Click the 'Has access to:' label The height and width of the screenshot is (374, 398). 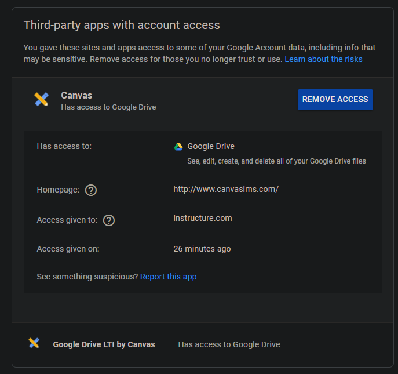click(x=64, y=146)
